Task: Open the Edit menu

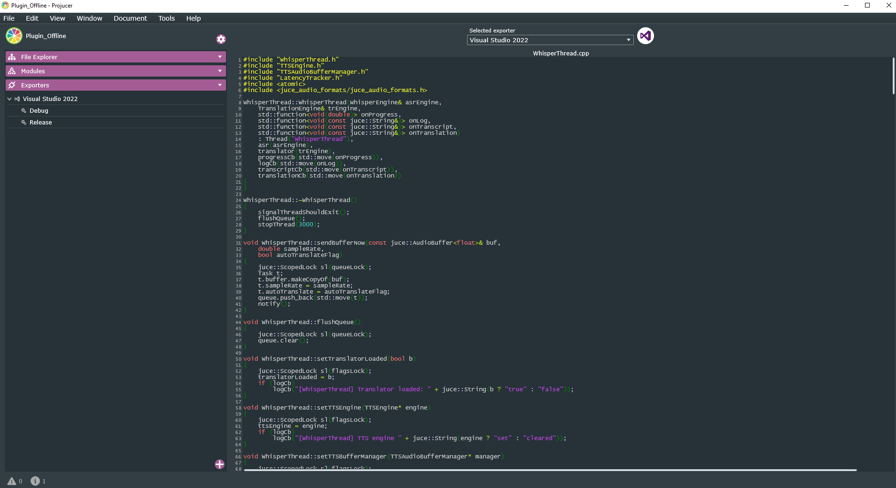Action: [x=32, y=18]
